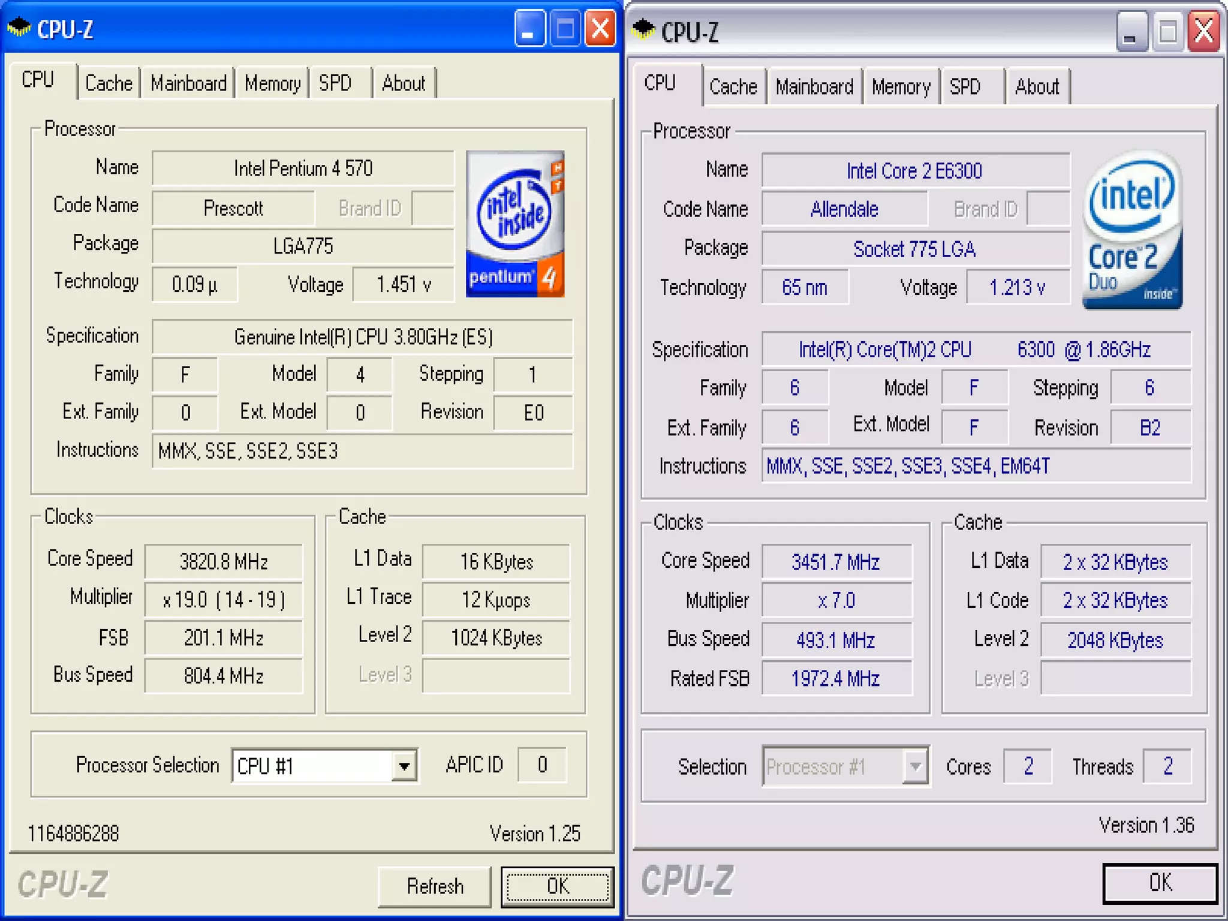Viewport: 1228px width, 921px height.
Task: Click OK in the left CPU-Z window
Action: point(557,886)
